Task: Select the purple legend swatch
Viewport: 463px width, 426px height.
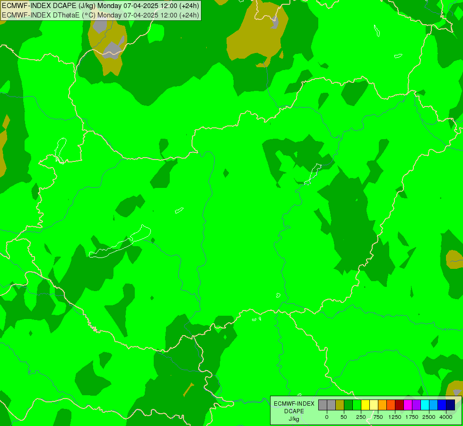Action: [416, 405]
